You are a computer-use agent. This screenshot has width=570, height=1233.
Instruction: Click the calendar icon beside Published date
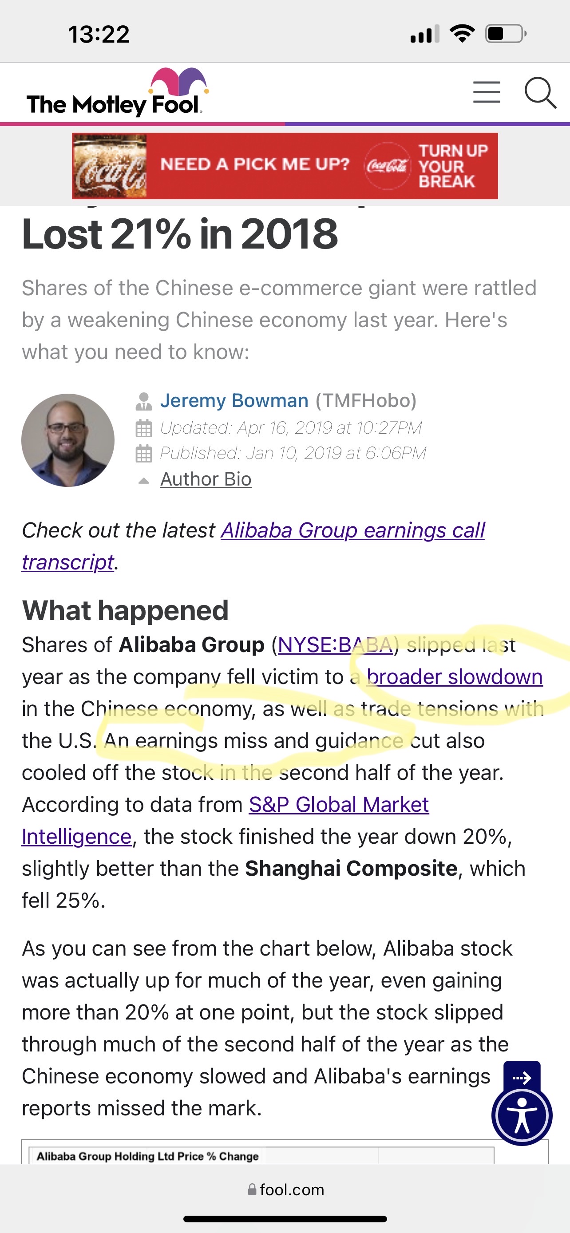point(143,453)
